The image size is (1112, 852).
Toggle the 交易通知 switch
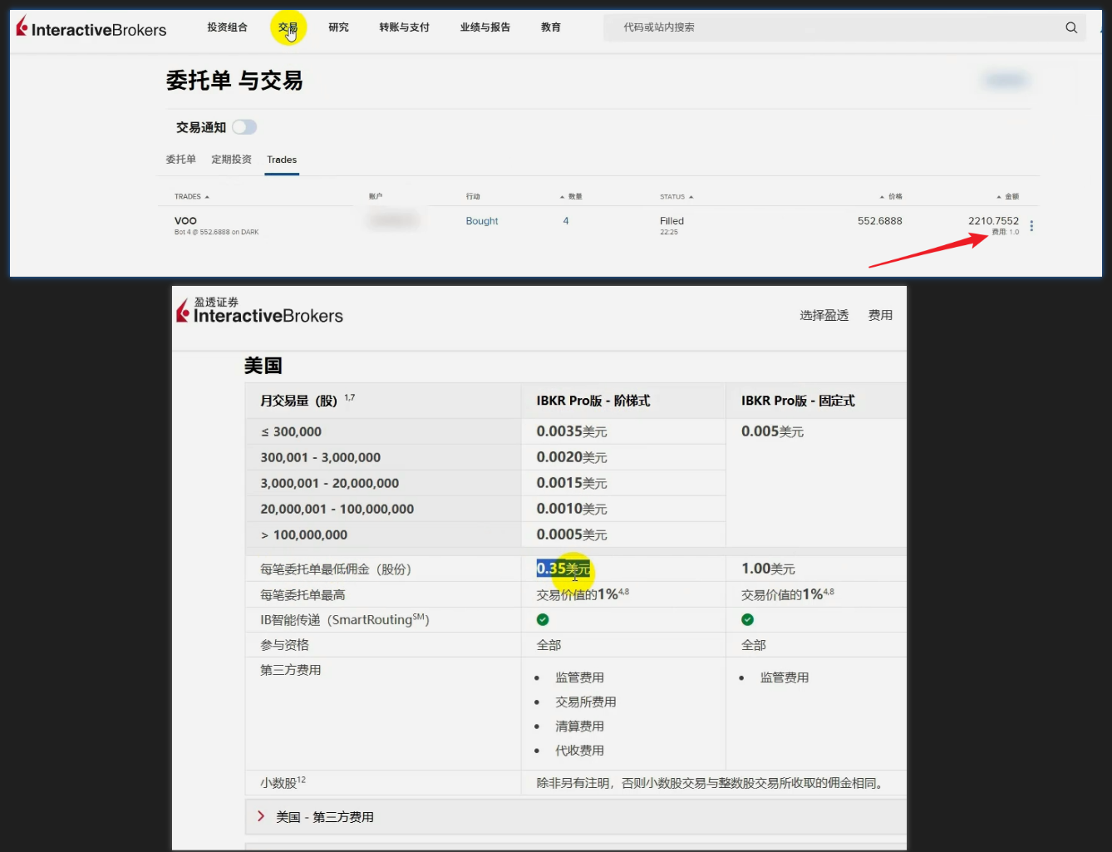(244, 127)
